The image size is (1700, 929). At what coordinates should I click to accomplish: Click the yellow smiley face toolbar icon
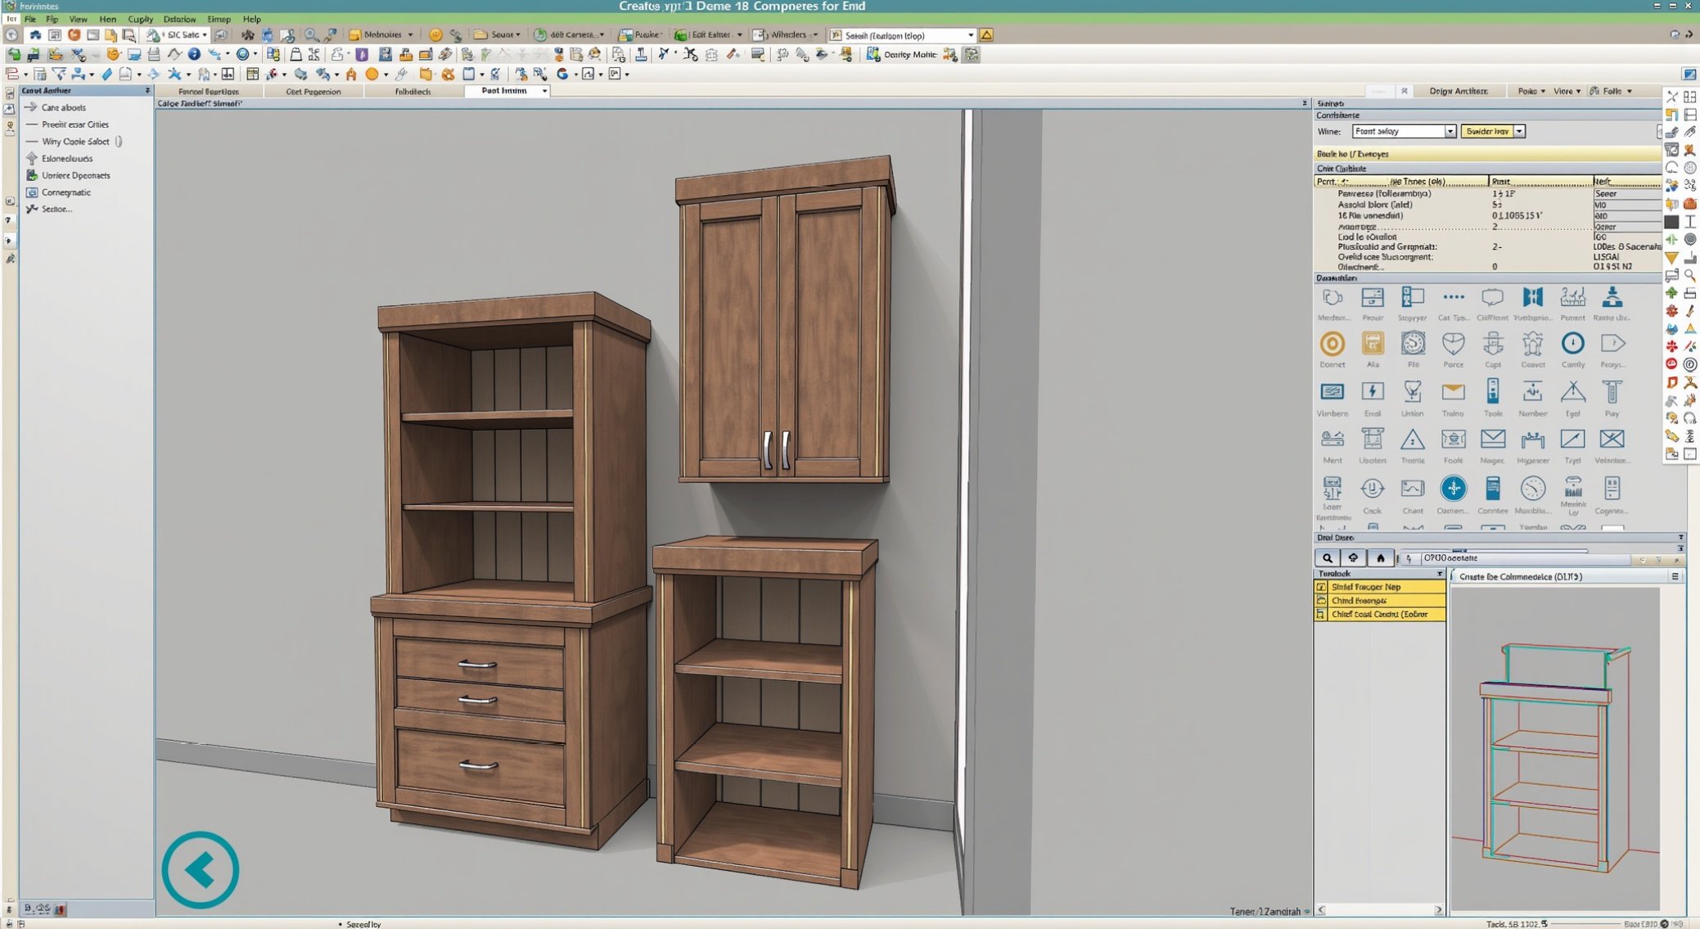click(435, 35)
